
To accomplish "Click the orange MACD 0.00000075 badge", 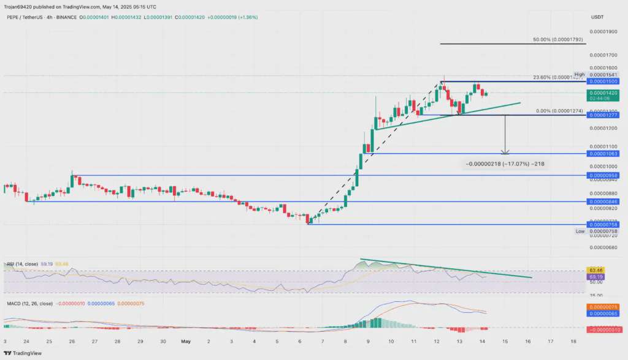I will [603, 306].
